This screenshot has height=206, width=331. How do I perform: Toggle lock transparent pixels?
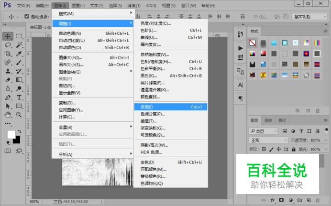click(264, 149)
